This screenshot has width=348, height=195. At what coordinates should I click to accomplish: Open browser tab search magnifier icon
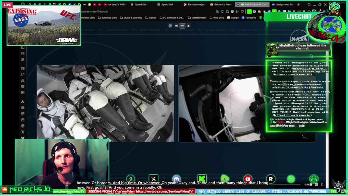pos(309,5)
